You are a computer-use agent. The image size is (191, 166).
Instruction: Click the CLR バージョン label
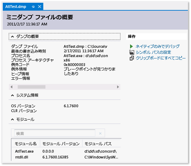(24, 111)
